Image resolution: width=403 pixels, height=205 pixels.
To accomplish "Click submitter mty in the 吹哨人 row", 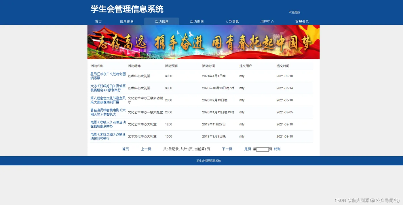I will click(242, 125).
